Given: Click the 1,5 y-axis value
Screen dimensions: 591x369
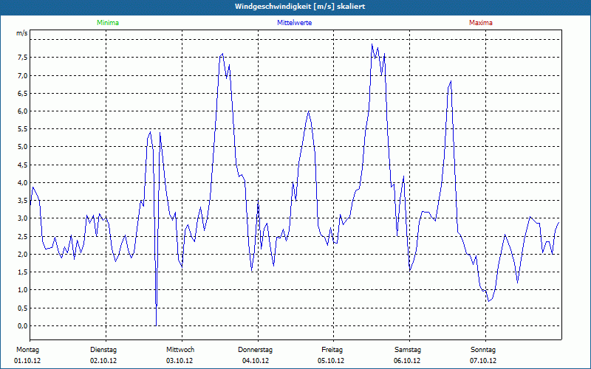Looking at the screenshot, I should click(x=22, y=272).
